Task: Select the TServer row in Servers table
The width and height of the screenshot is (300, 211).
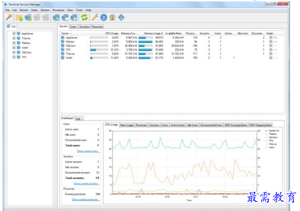Action: coord(173,54)
